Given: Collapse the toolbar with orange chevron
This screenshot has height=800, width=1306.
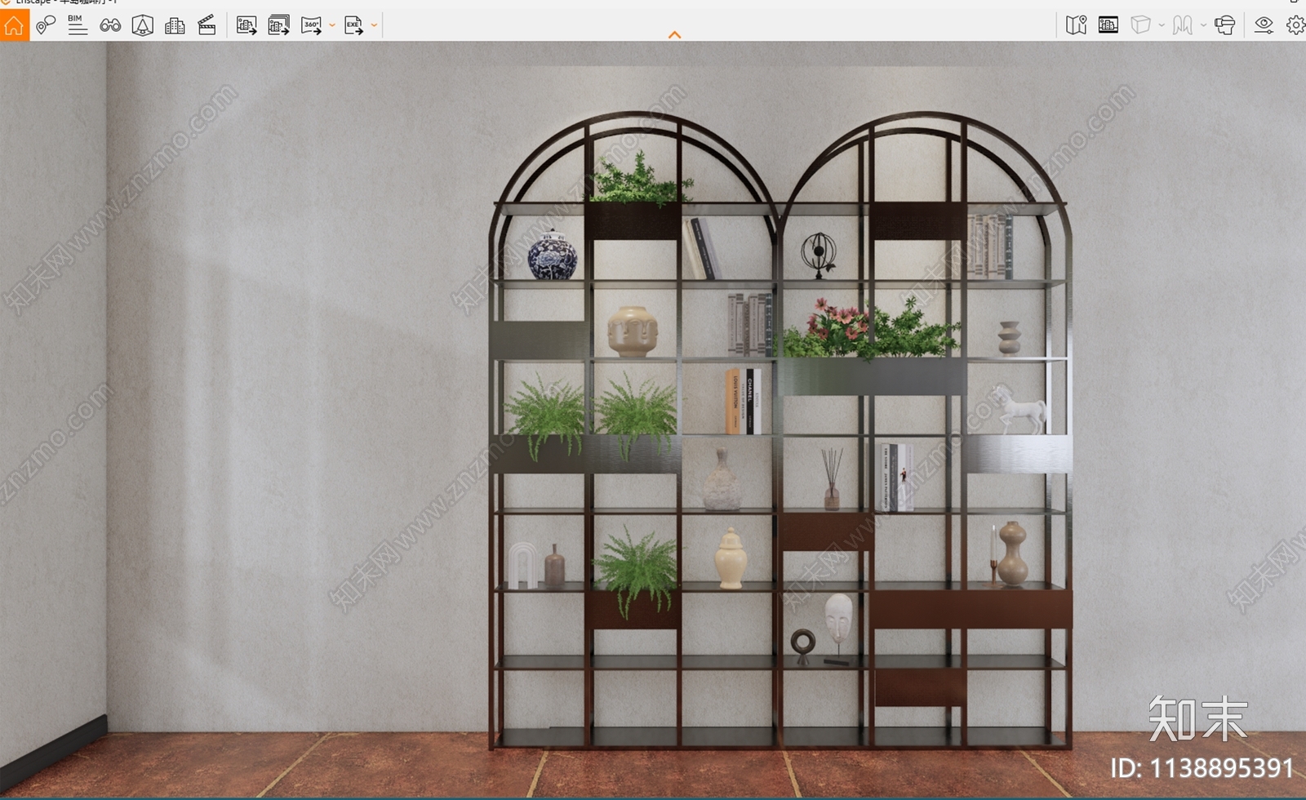Looking at the screenshot, I should [x=674, y=35].
